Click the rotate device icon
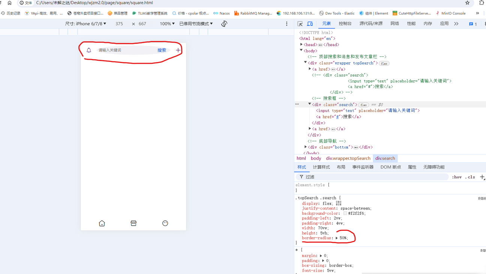Viewport: 486px width, 274px height. tap(224, 24)
